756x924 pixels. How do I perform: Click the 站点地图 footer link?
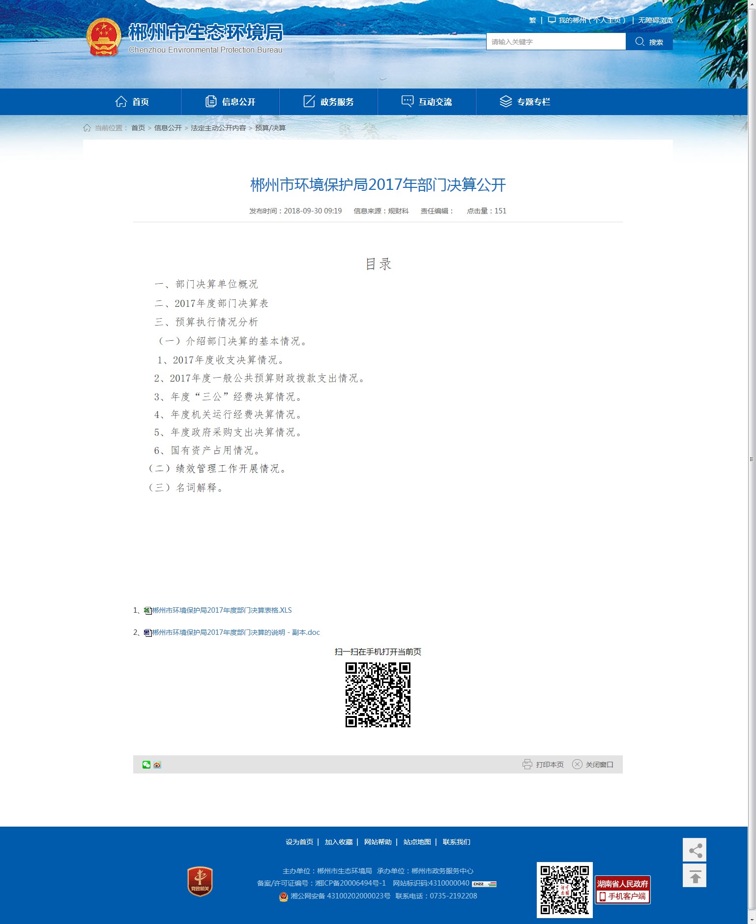click(417, 842)
